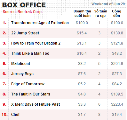
Task: Click the $223.4 cumulative total value
Action: tap(117, 104)
